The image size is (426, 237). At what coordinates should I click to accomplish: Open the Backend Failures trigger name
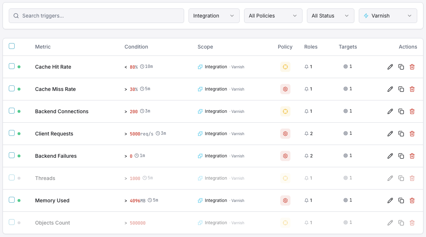[x=56, y=156]
